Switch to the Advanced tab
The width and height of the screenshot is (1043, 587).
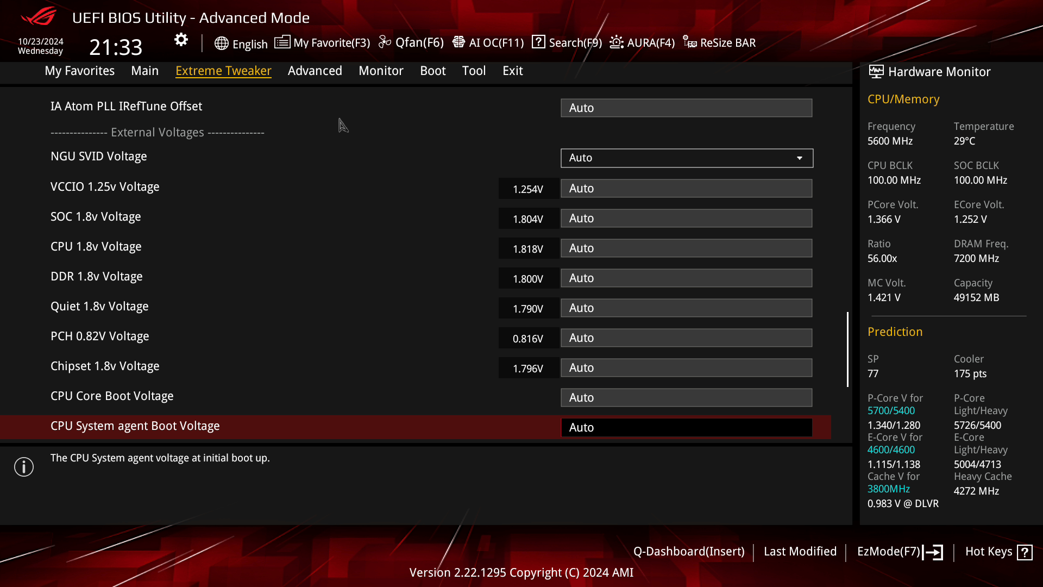(x=315, y=71)
